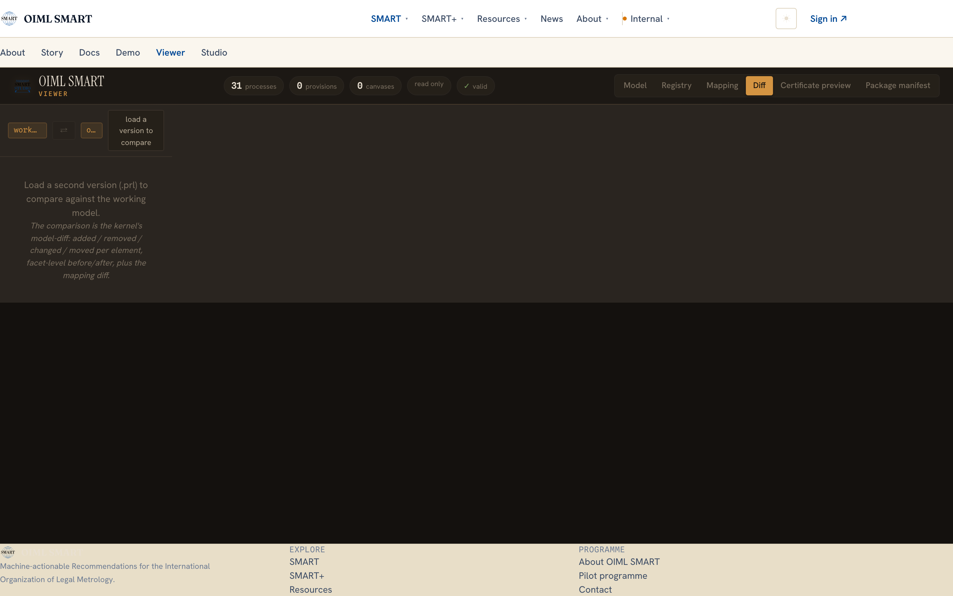Click 'load a version to compare' button
953x596 pixels.
pos(136,130)
